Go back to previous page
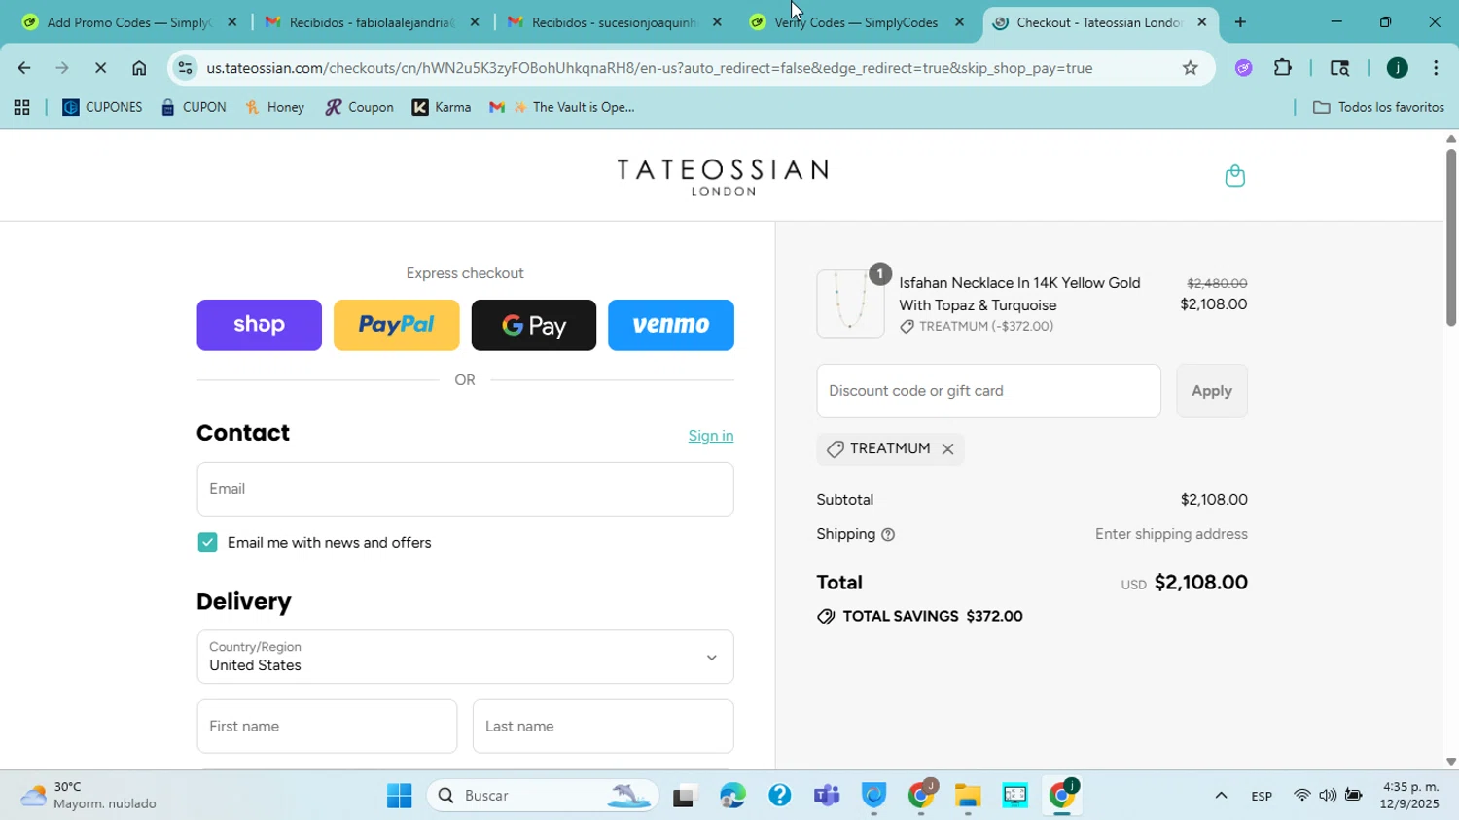 [x=23, y=68]
